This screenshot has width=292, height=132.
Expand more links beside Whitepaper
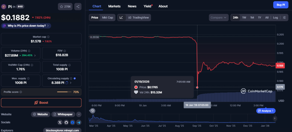click(x=79, y=114)
